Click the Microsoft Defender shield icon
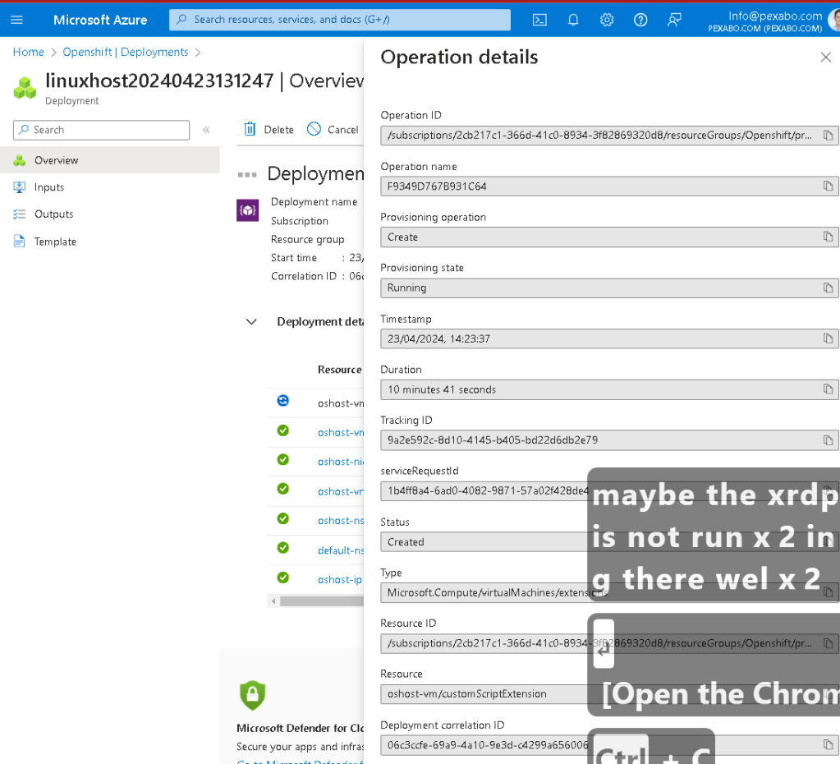840x764 pixels. [x=252, y=695]
